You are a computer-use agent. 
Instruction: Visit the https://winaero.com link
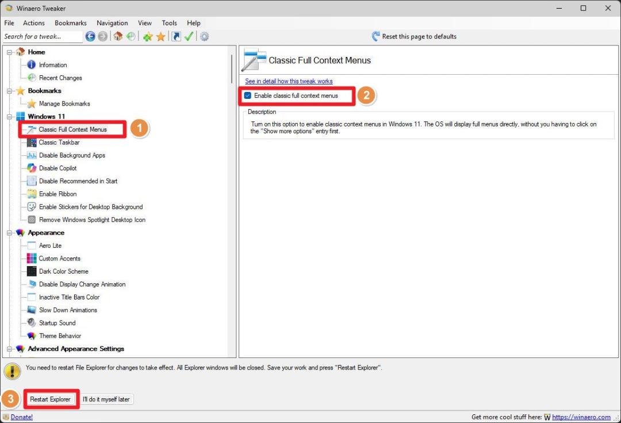[x=581, y=417]
